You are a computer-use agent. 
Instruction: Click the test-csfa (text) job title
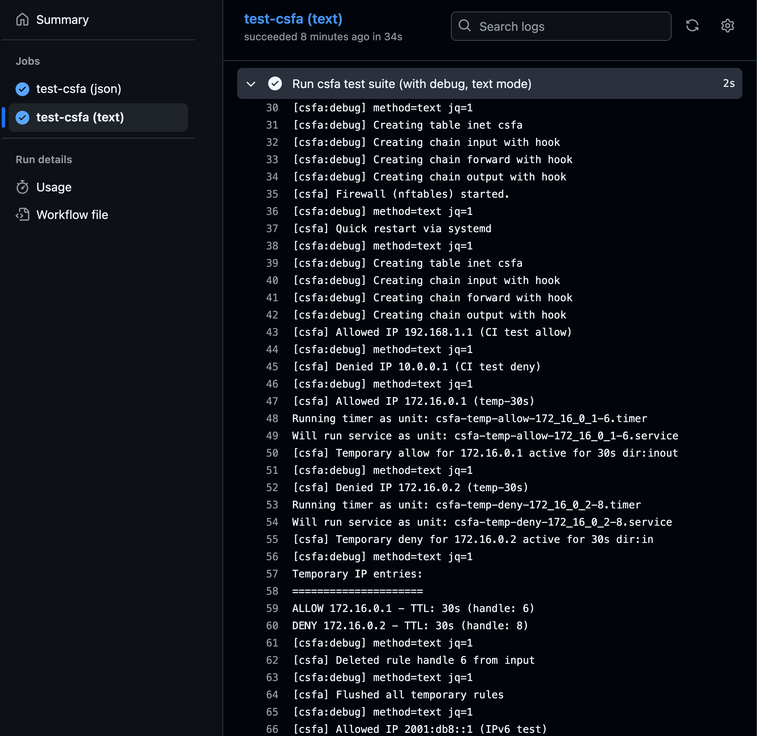pos(293,19)
